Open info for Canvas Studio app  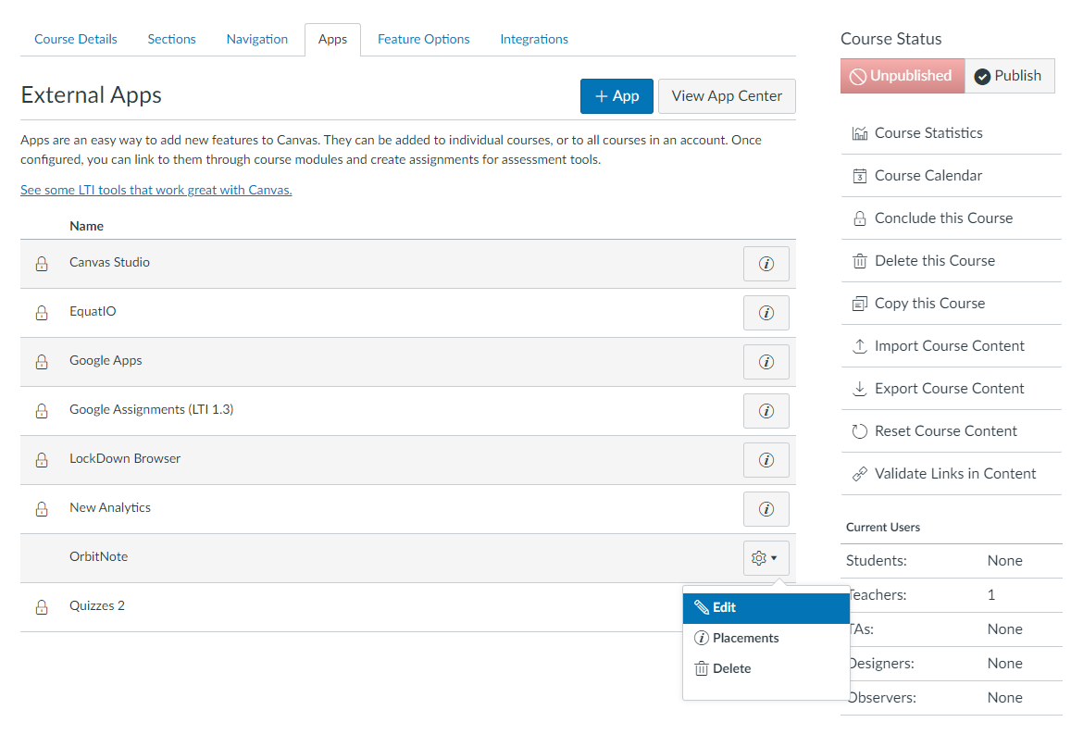pyautogui.click(x=766, y=264)
